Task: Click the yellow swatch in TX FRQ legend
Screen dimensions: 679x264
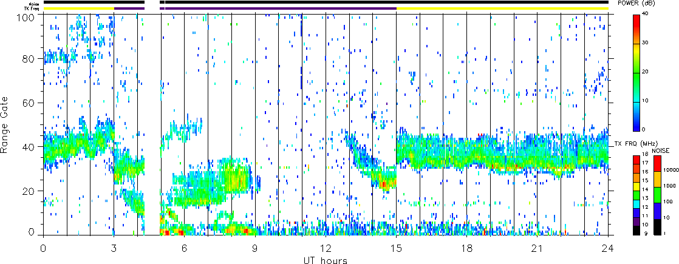Action: click(x=636, y=186)
